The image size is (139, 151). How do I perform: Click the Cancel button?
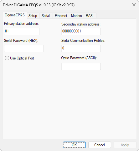pos(100,145)
